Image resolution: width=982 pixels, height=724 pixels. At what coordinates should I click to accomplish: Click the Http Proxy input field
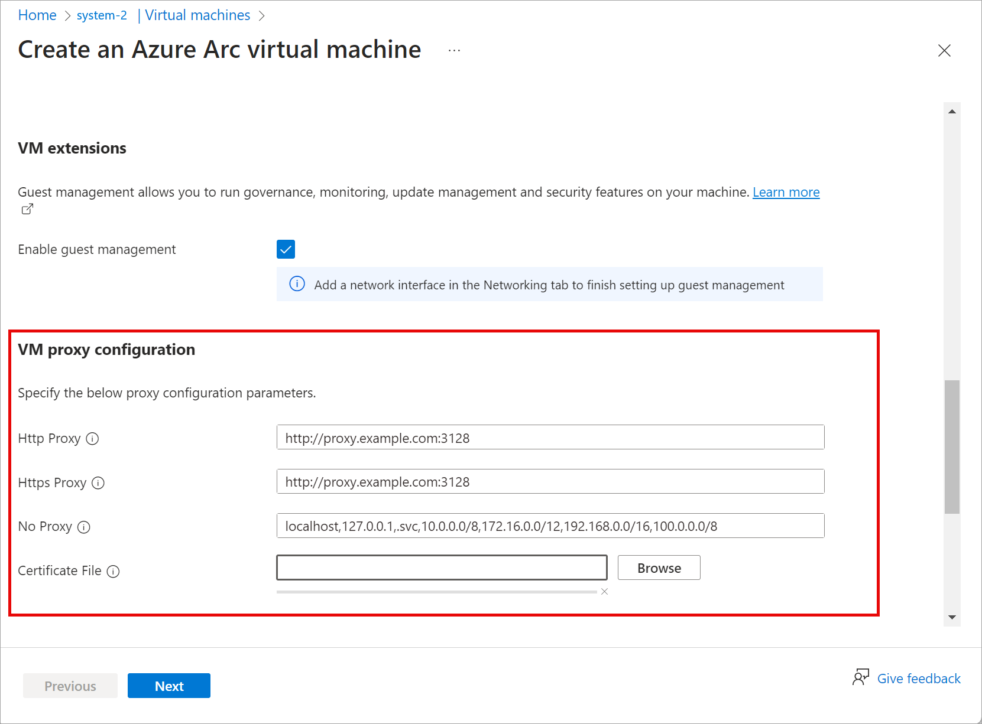pyautogui.click(x=549, y=438)
